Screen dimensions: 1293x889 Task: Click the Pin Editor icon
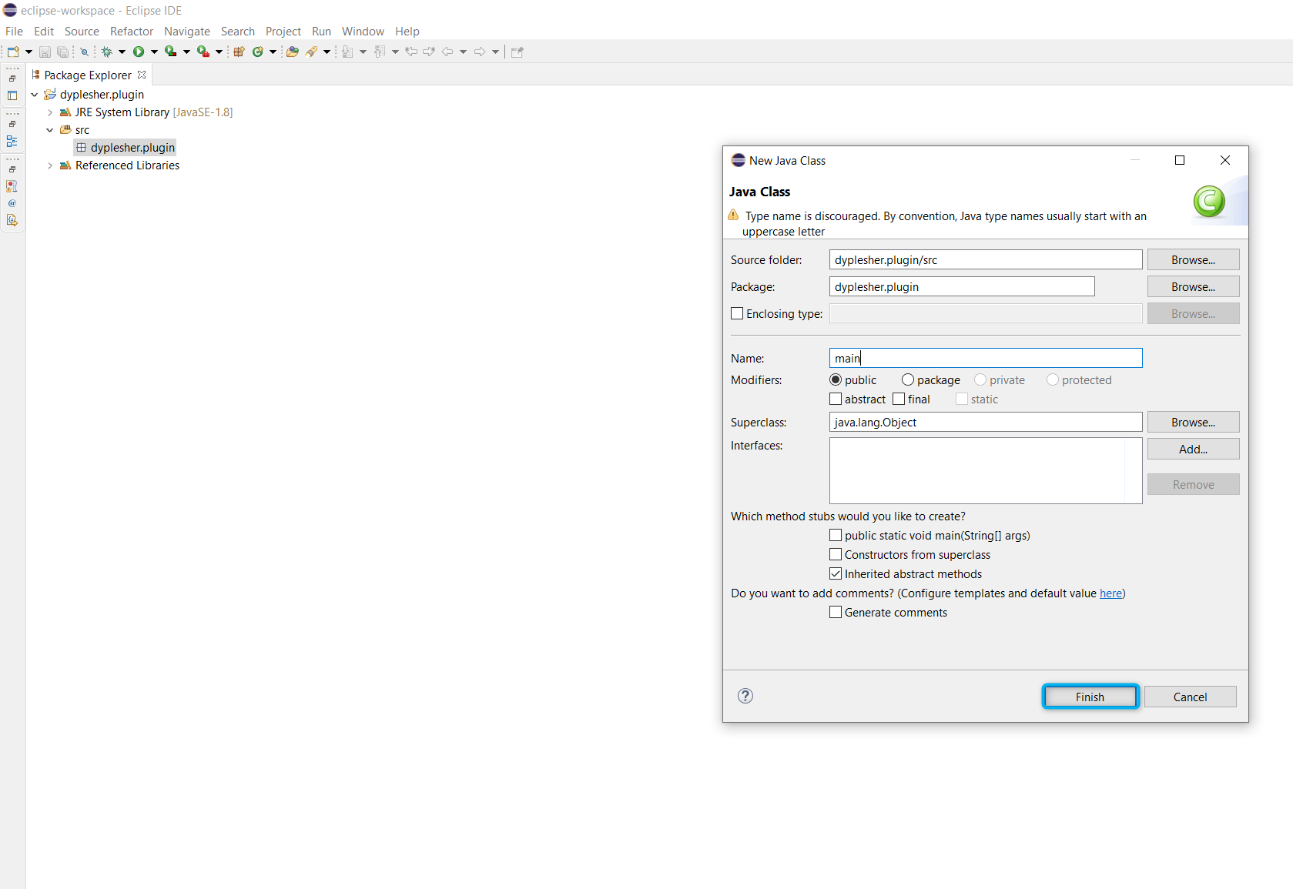click(517, 52)
